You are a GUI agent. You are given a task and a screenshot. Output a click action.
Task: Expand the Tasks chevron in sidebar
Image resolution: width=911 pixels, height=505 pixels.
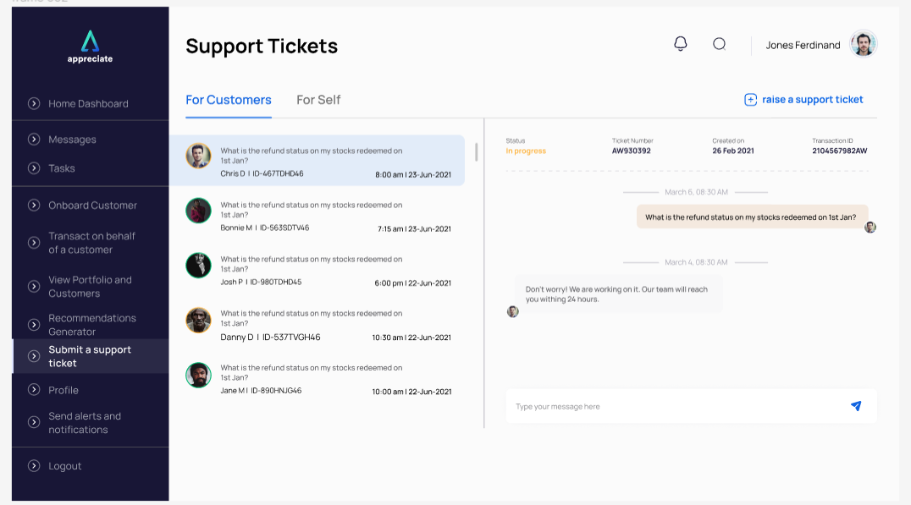(x=34, y=168)
